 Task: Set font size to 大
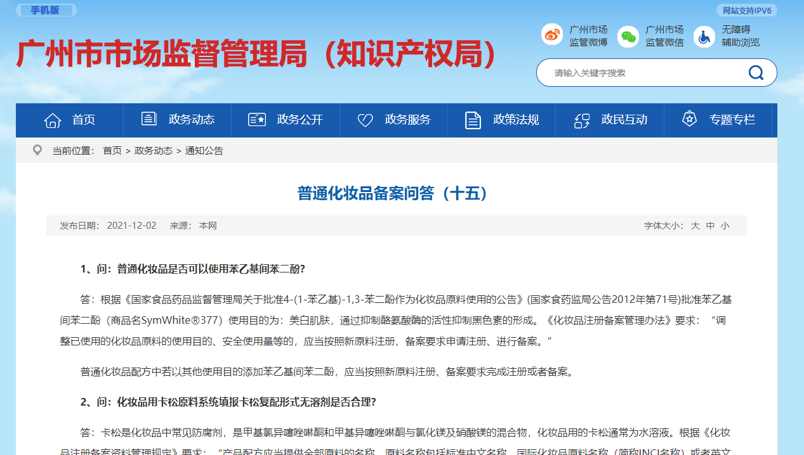(x=694, y=225)
